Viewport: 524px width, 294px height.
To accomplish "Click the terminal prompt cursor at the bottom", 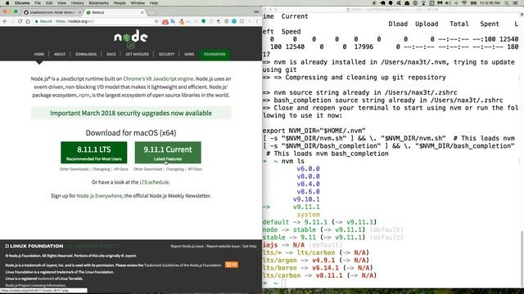I will click(x=283, y=283).
